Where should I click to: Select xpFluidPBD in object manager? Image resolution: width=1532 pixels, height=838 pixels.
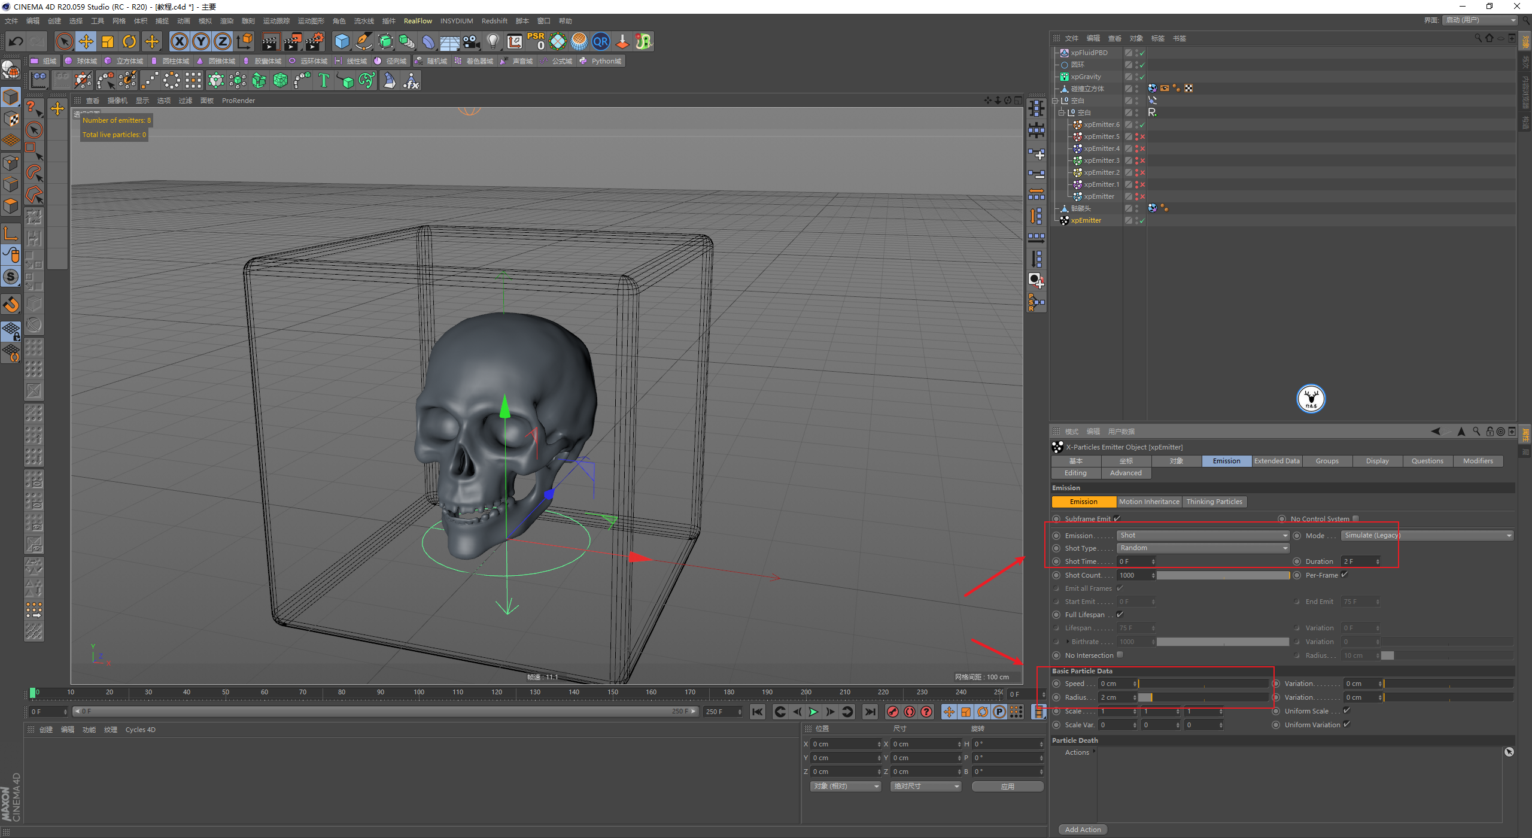[x=1089, y=53]
